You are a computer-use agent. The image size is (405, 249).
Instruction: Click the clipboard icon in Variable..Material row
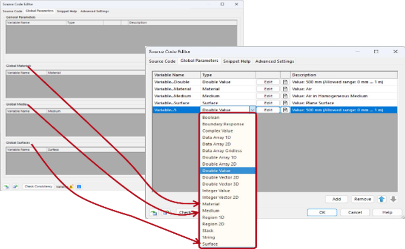tap(285, 89)
